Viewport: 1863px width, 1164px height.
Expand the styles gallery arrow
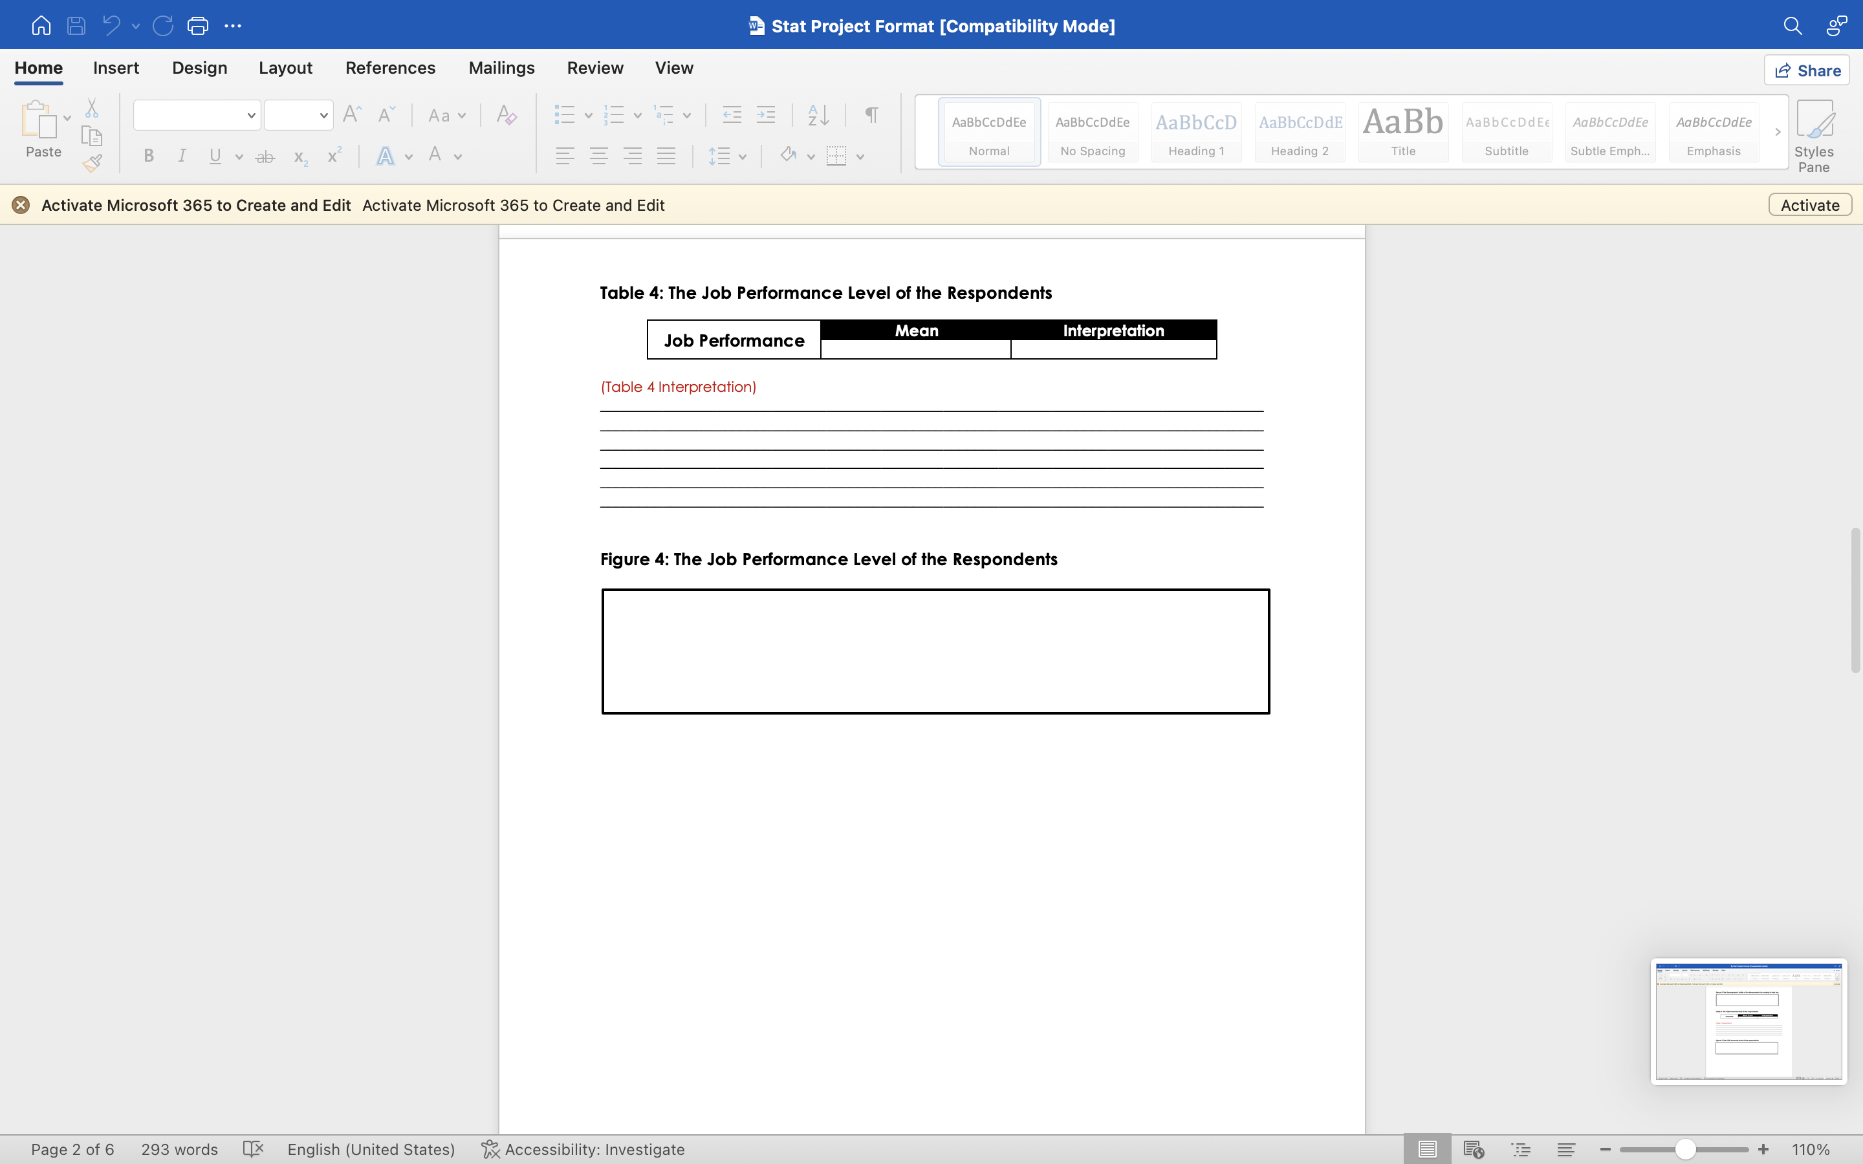tap(1778, 133)
